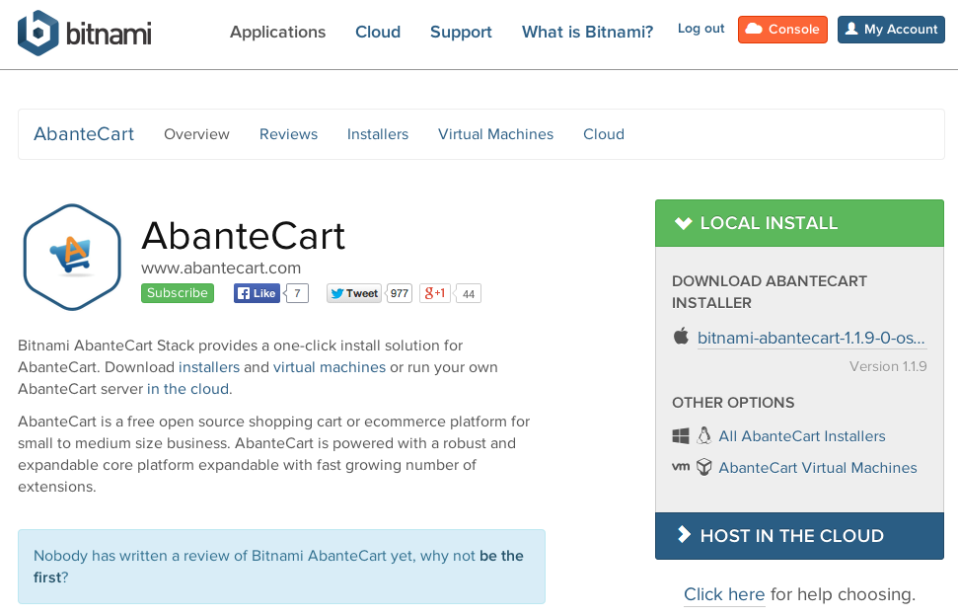The width and height of the screenshot is (958, 616).
Task: Click the Apple icon beside the installer download
Action: pyautogui.click(x=681, y=336)
